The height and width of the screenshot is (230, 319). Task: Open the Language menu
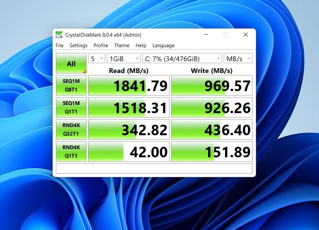click(x=163, y=45)
